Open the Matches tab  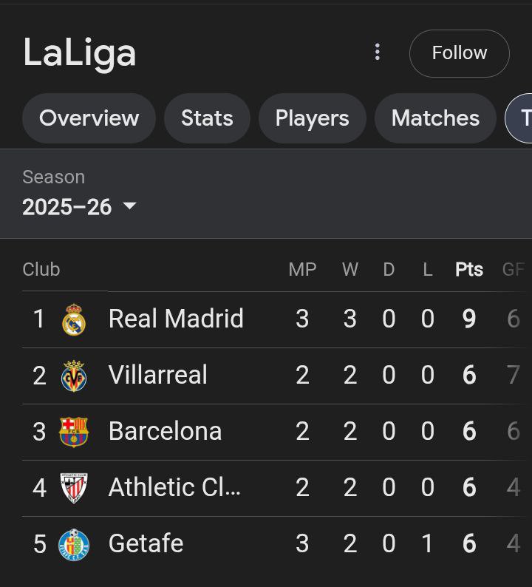click(435, 118)
